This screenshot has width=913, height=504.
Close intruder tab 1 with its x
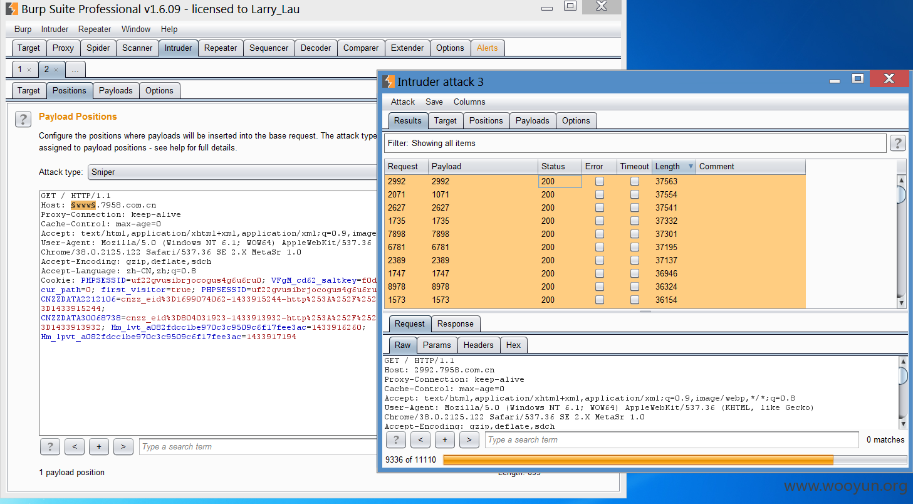[x=29, y=70]
